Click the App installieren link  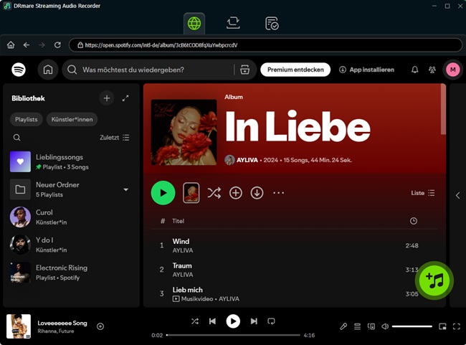(x=367, y=70)
